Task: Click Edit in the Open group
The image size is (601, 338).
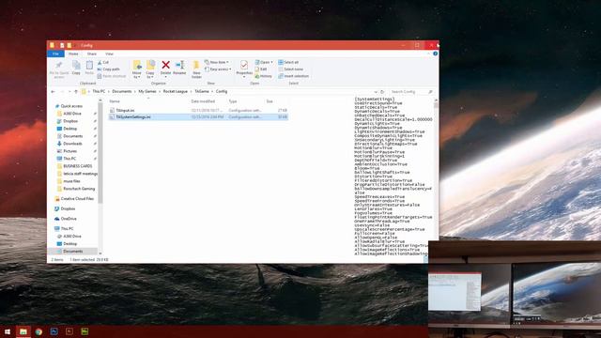Action: (x=261, y=69)
